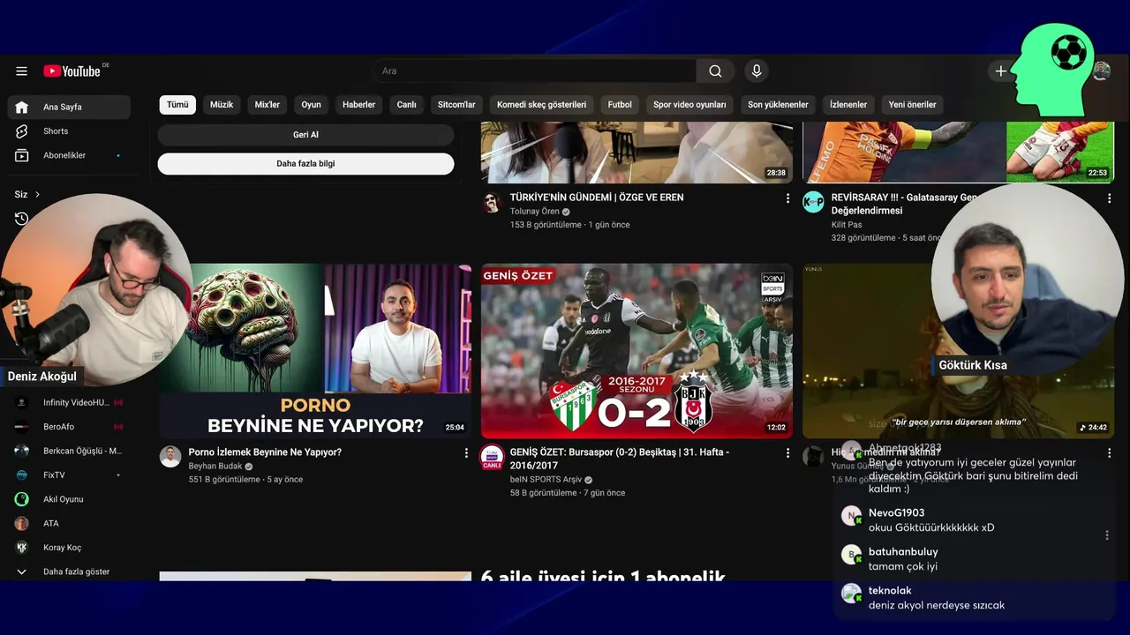
Task: Click the Create plus button
Action: 1000,71
